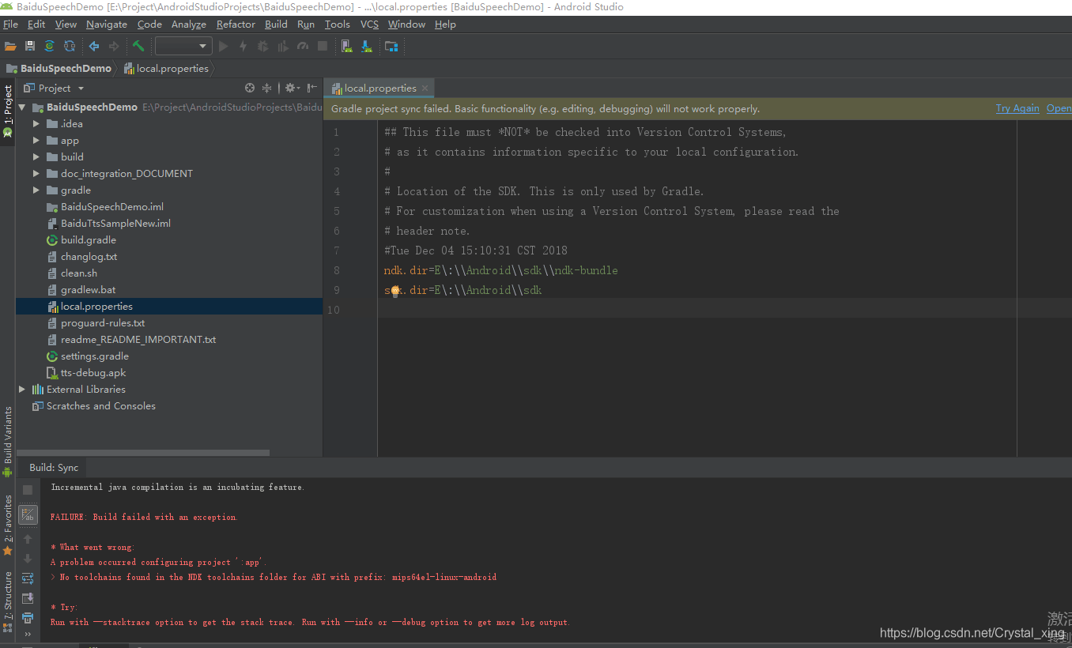Click BaiduSpeechDemo breadcrumb in navigation bar
Screen dimensions: 1072x648
[x=66, y=68]
